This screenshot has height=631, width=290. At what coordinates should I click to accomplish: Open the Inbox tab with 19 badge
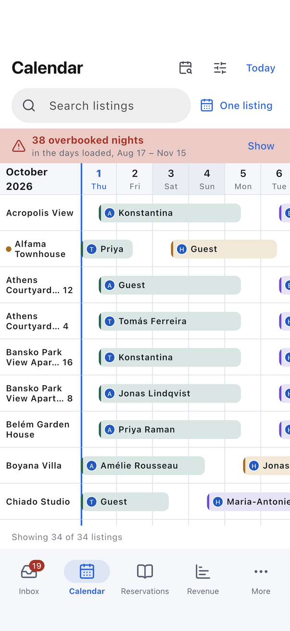[29, 578]
